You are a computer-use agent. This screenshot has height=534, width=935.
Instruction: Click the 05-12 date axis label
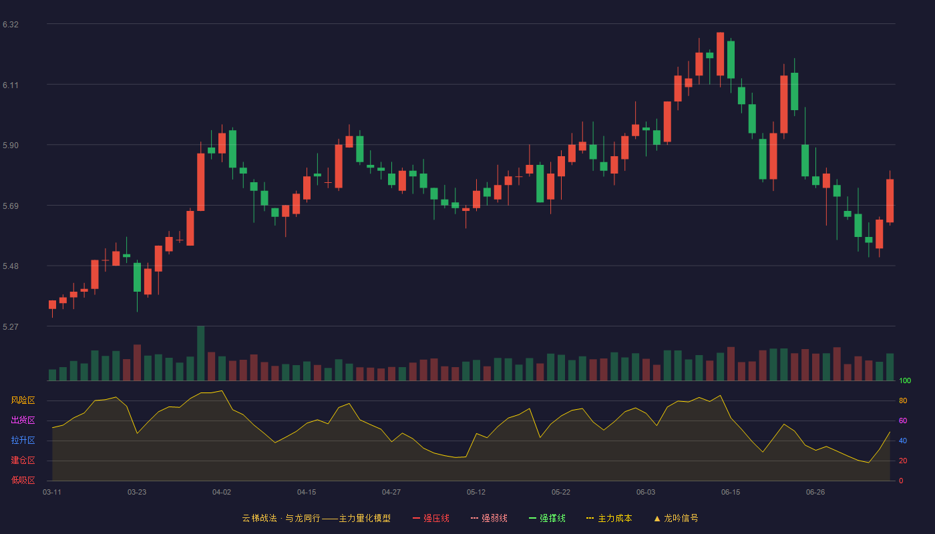[476, 492]
